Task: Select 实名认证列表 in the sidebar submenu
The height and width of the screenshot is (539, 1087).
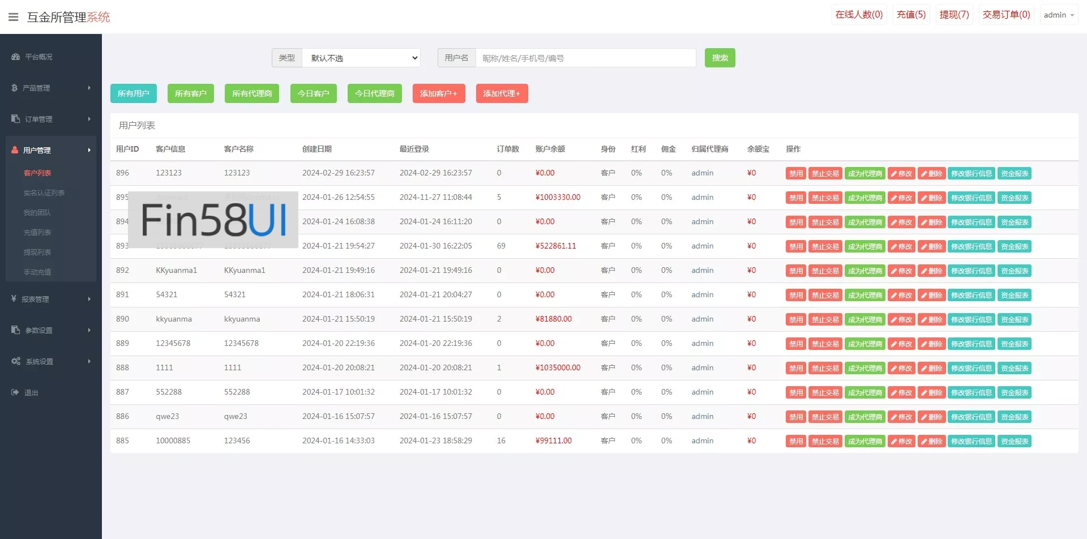Action: tap(44, 193)
